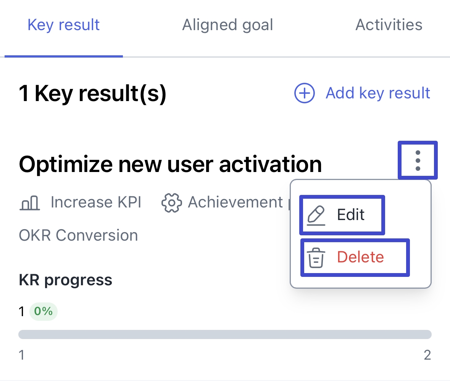Viewport: 450px width, 381px height.
Task: Click the pencil edit icon
Action: pyautogui.click(x=316, y=215)
